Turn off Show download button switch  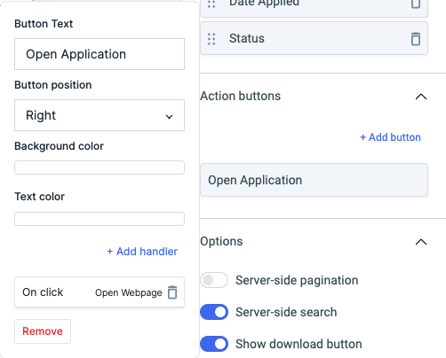[x=214, y=344]
